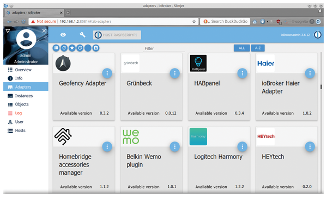This screenshot has width=327, height=197.
Task: Show favorite adapters with star icon
Action: coord(72,48)
